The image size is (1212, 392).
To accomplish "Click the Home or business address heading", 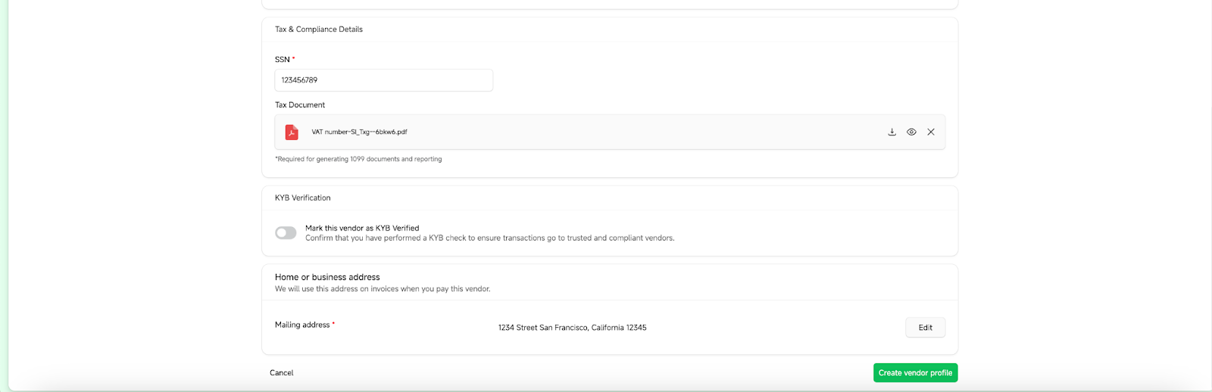I will pyautogui.click(x=327, y=278).
